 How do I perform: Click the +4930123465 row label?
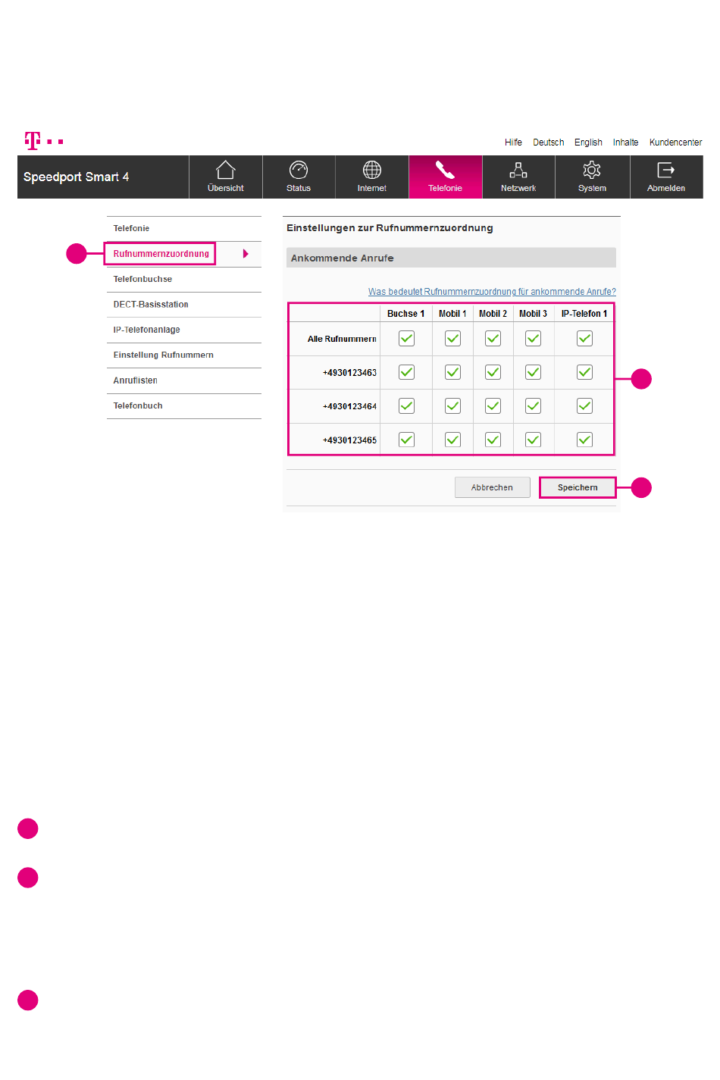[349, 440]
